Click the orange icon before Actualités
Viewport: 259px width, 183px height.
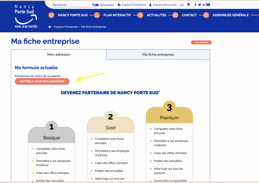point(140,15)
